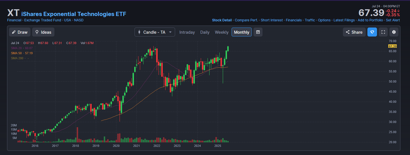Image resolution: width=410 pixels, height=155 pixels.
Task: Click the 2021 year label on time axis
Action: click(136, 146)
